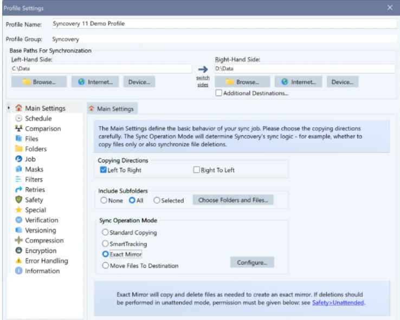This screenshot has width=400, height=320.
Task: Click the Verification icon in sidebar
Action: 18,220
